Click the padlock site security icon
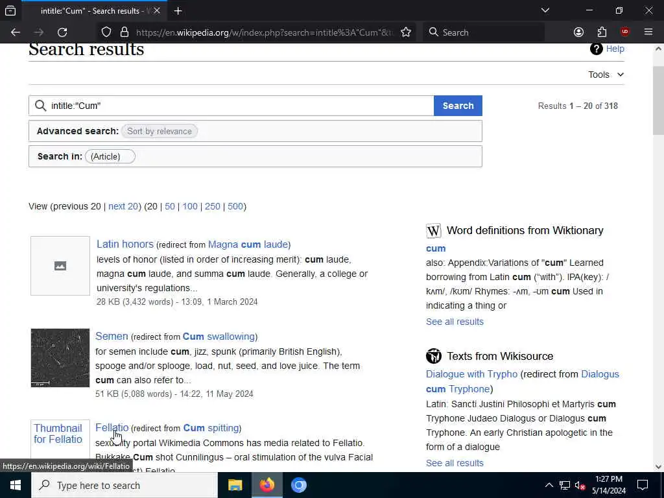Viewport: 664px width, 498px height. click(124, 32)
